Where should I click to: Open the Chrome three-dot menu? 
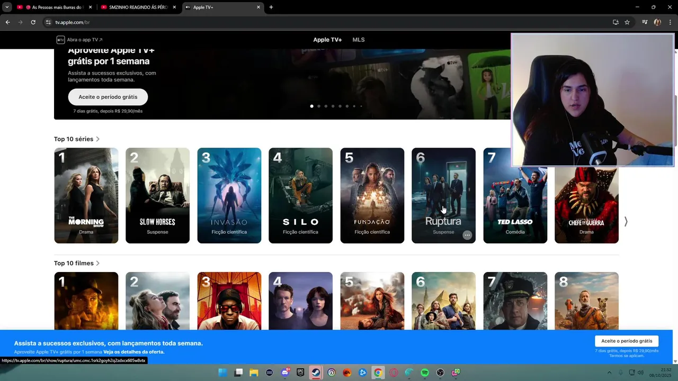pos(670,22)
